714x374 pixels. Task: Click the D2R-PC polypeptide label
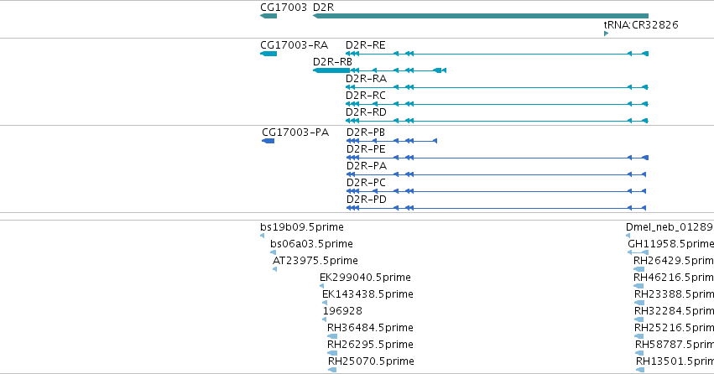tap(366, 183)
